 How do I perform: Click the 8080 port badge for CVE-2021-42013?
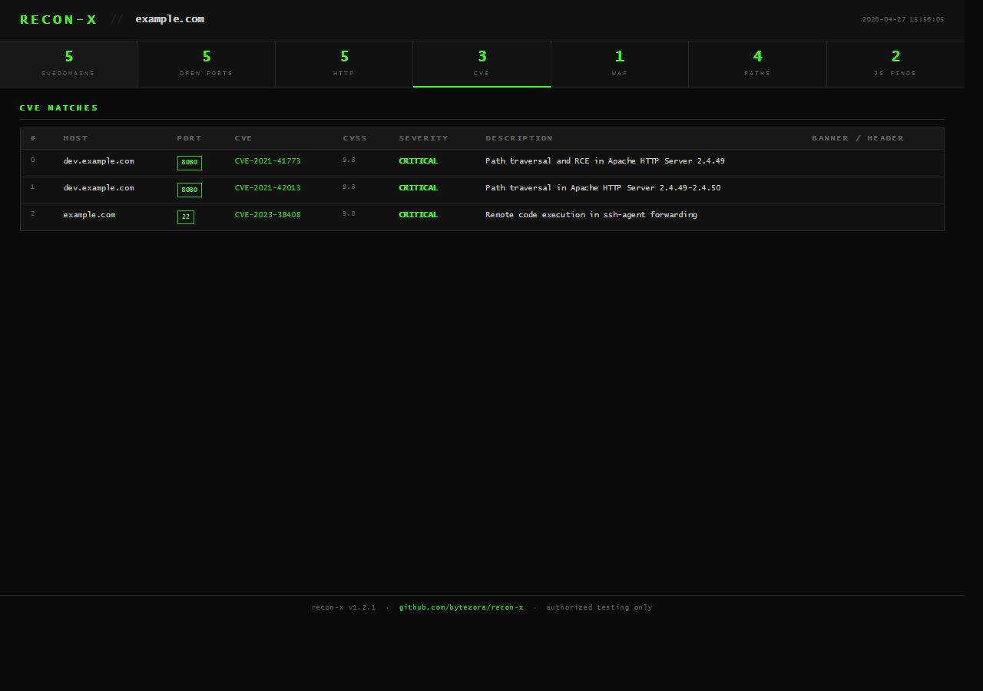coord(190,190)
